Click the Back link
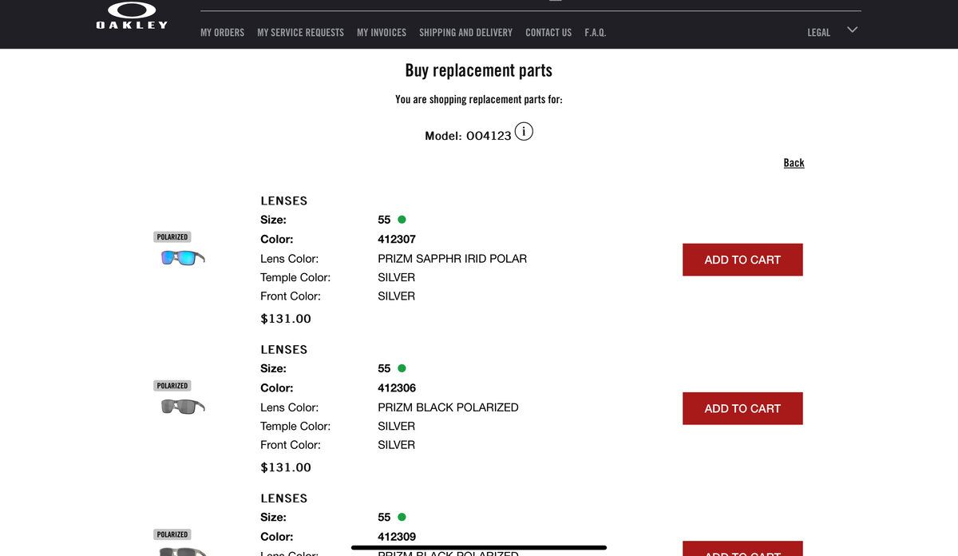This screenshot has width=958, height=556. pos(794,163)
